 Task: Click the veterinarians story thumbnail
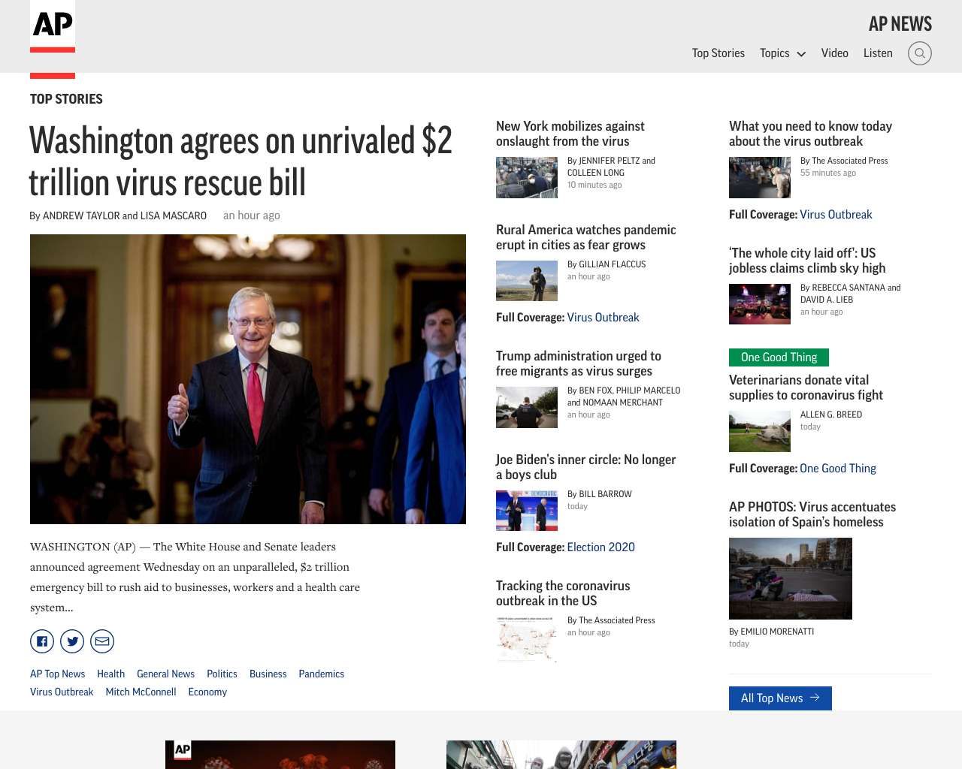point(760,431)
